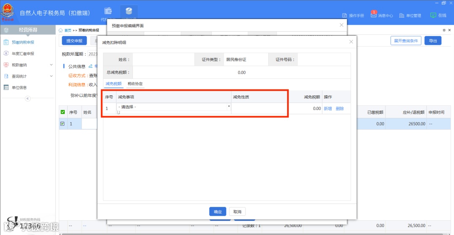Toggle the select-all checkbox in table header
This screenshot has height=235, width=454.
coord(63,112)
